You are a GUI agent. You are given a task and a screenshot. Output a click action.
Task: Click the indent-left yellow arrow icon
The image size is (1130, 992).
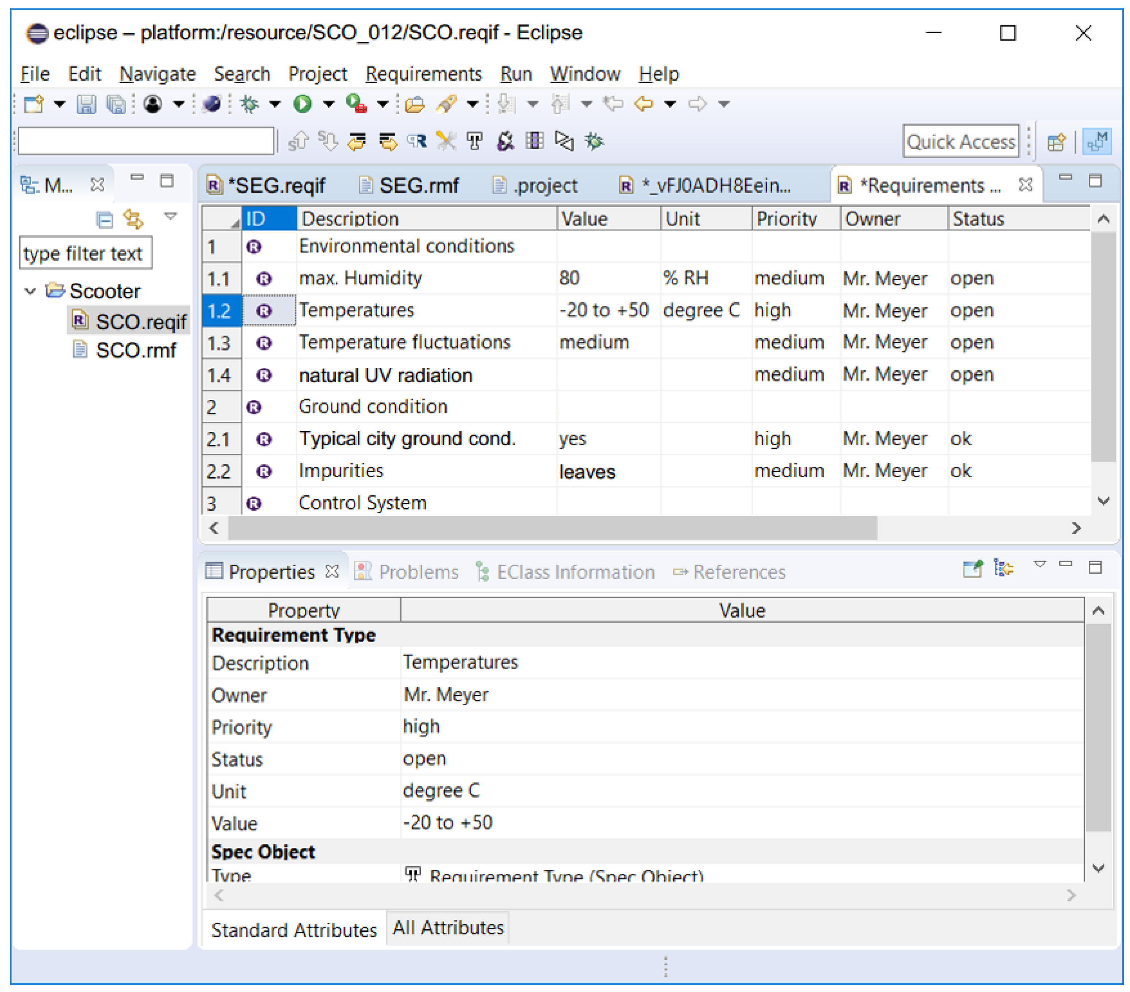click(357, 142)
